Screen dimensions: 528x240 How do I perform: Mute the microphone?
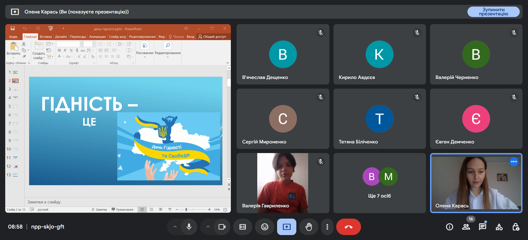tap(189, 227)
